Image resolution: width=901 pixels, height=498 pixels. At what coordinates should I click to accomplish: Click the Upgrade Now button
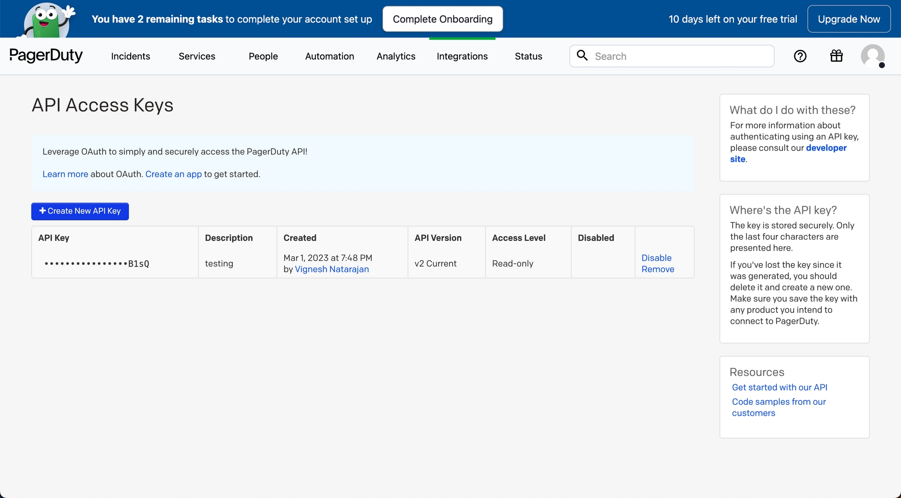click(x=849, y=19)
